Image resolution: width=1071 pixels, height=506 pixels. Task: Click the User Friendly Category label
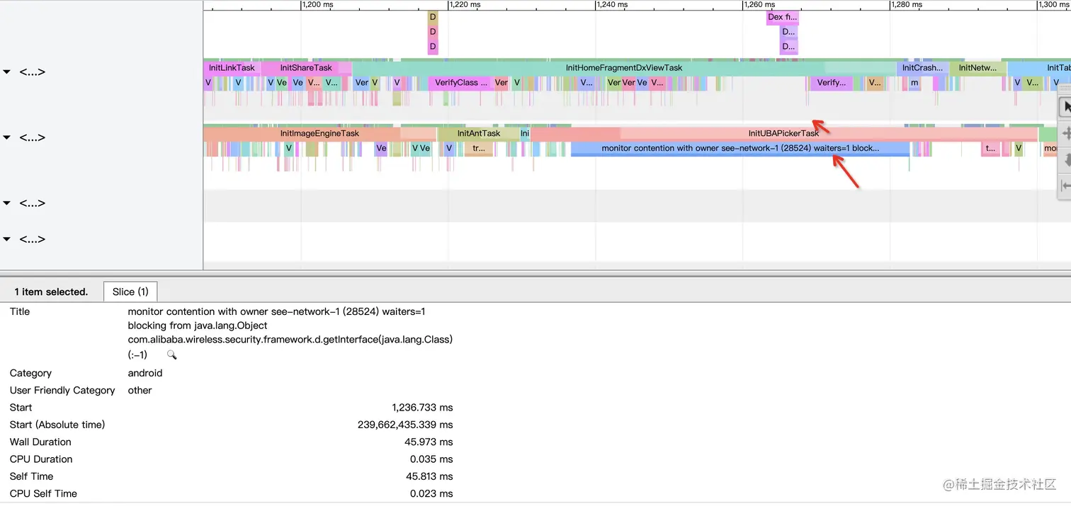point(62,390)
